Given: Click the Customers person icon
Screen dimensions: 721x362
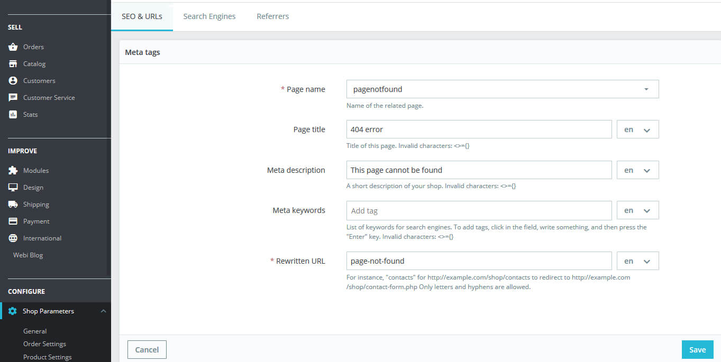Looking at the screenshot, I should pos(13,81).
